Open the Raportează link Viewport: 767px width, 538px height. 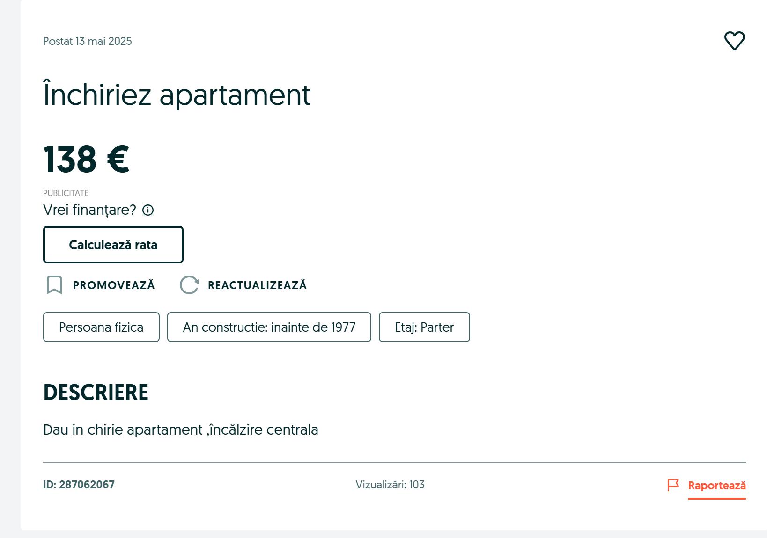coord(716,486)
